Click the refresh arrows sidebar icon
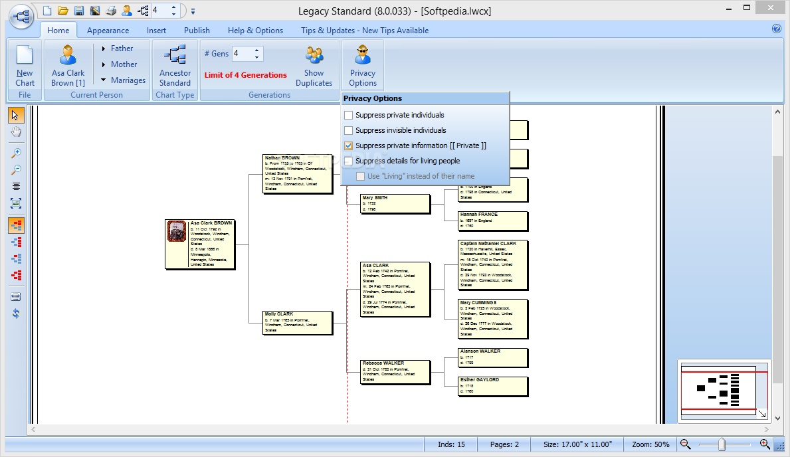 [x=16, y=314]
